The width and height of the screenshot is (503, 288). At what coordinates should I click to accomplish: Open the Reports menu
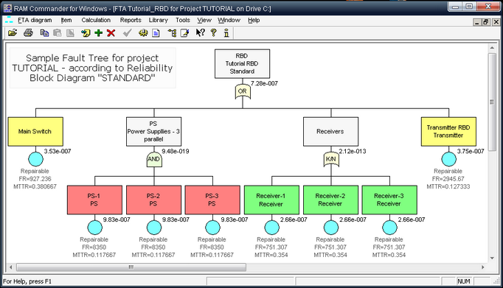click(x=131, y=20)
